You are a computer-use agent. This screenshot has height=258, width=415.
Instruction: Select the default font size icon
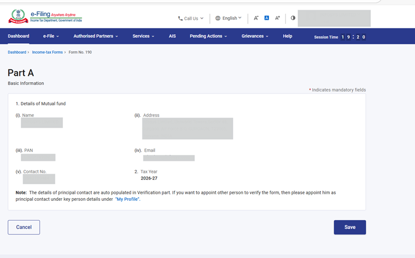pos(267,18)
